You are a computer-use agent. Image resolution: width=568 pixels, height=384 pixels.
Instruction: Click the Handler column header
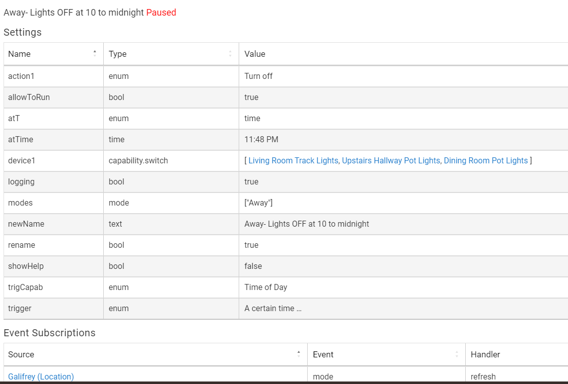(x=485, y=354)
